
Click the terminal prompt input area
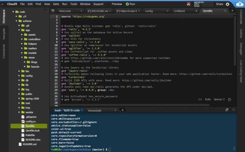[x=110, y=150]
